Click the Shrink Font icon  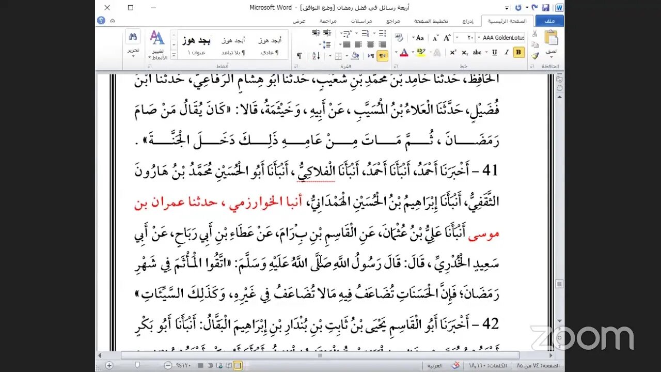tap(435, 38)
